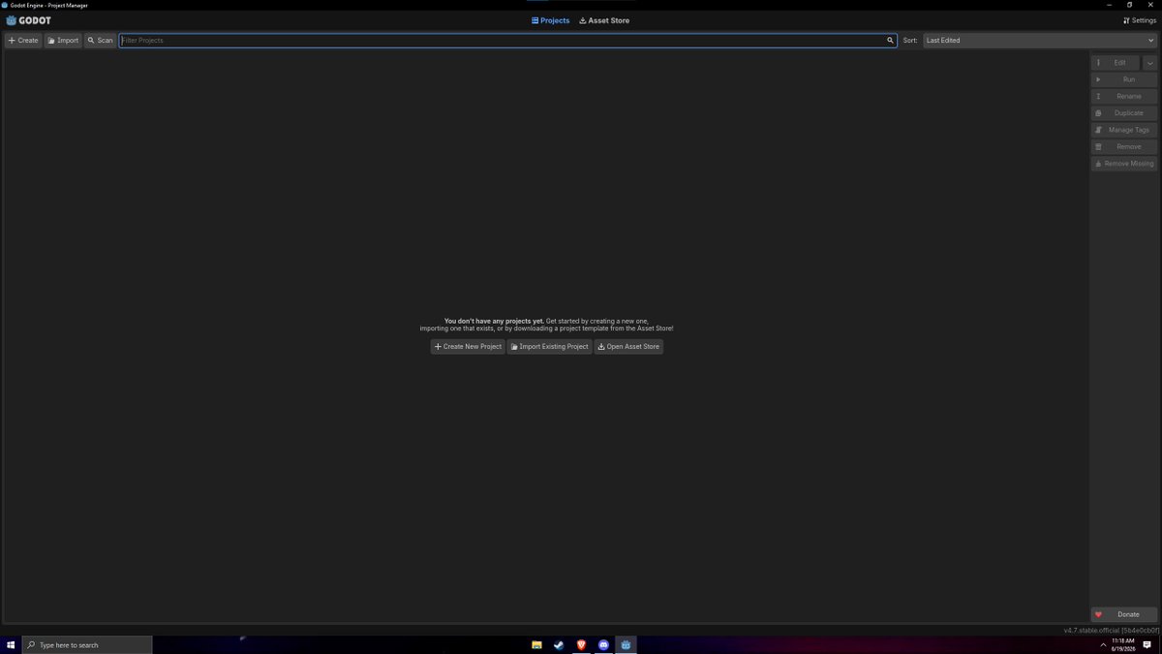Click the Edit button in the sidebar
Image resolution: width=1162 pixels, height=654 pixels.
(1116, 62)
